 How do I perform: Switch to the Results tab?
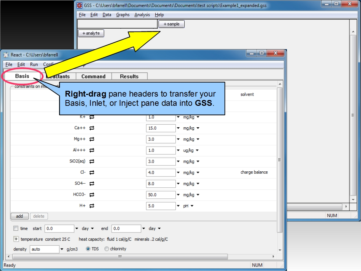click(x=129, y=76)
